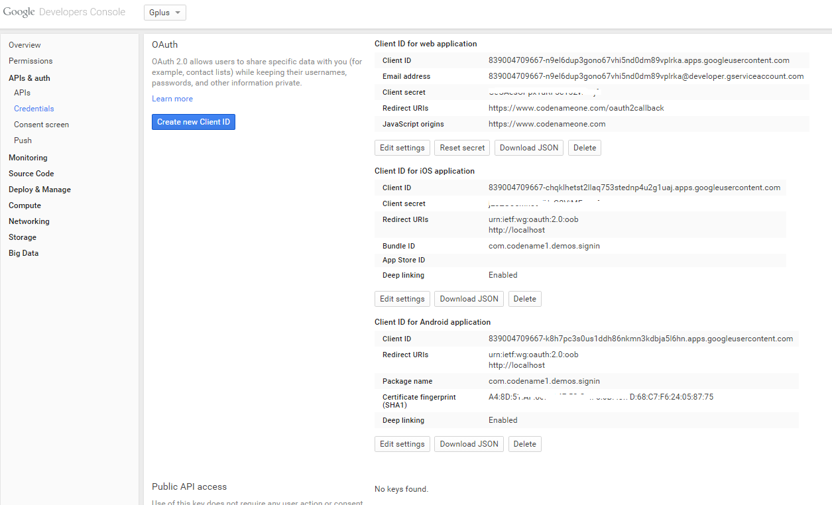Reset secret for the web application
Image resolution: width=832 pixels, height=505 pixels.
click(x=463, y=148)
